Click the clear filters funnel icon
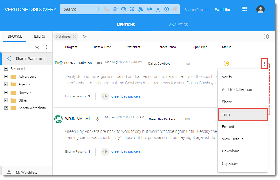 [x=84, y=36]
